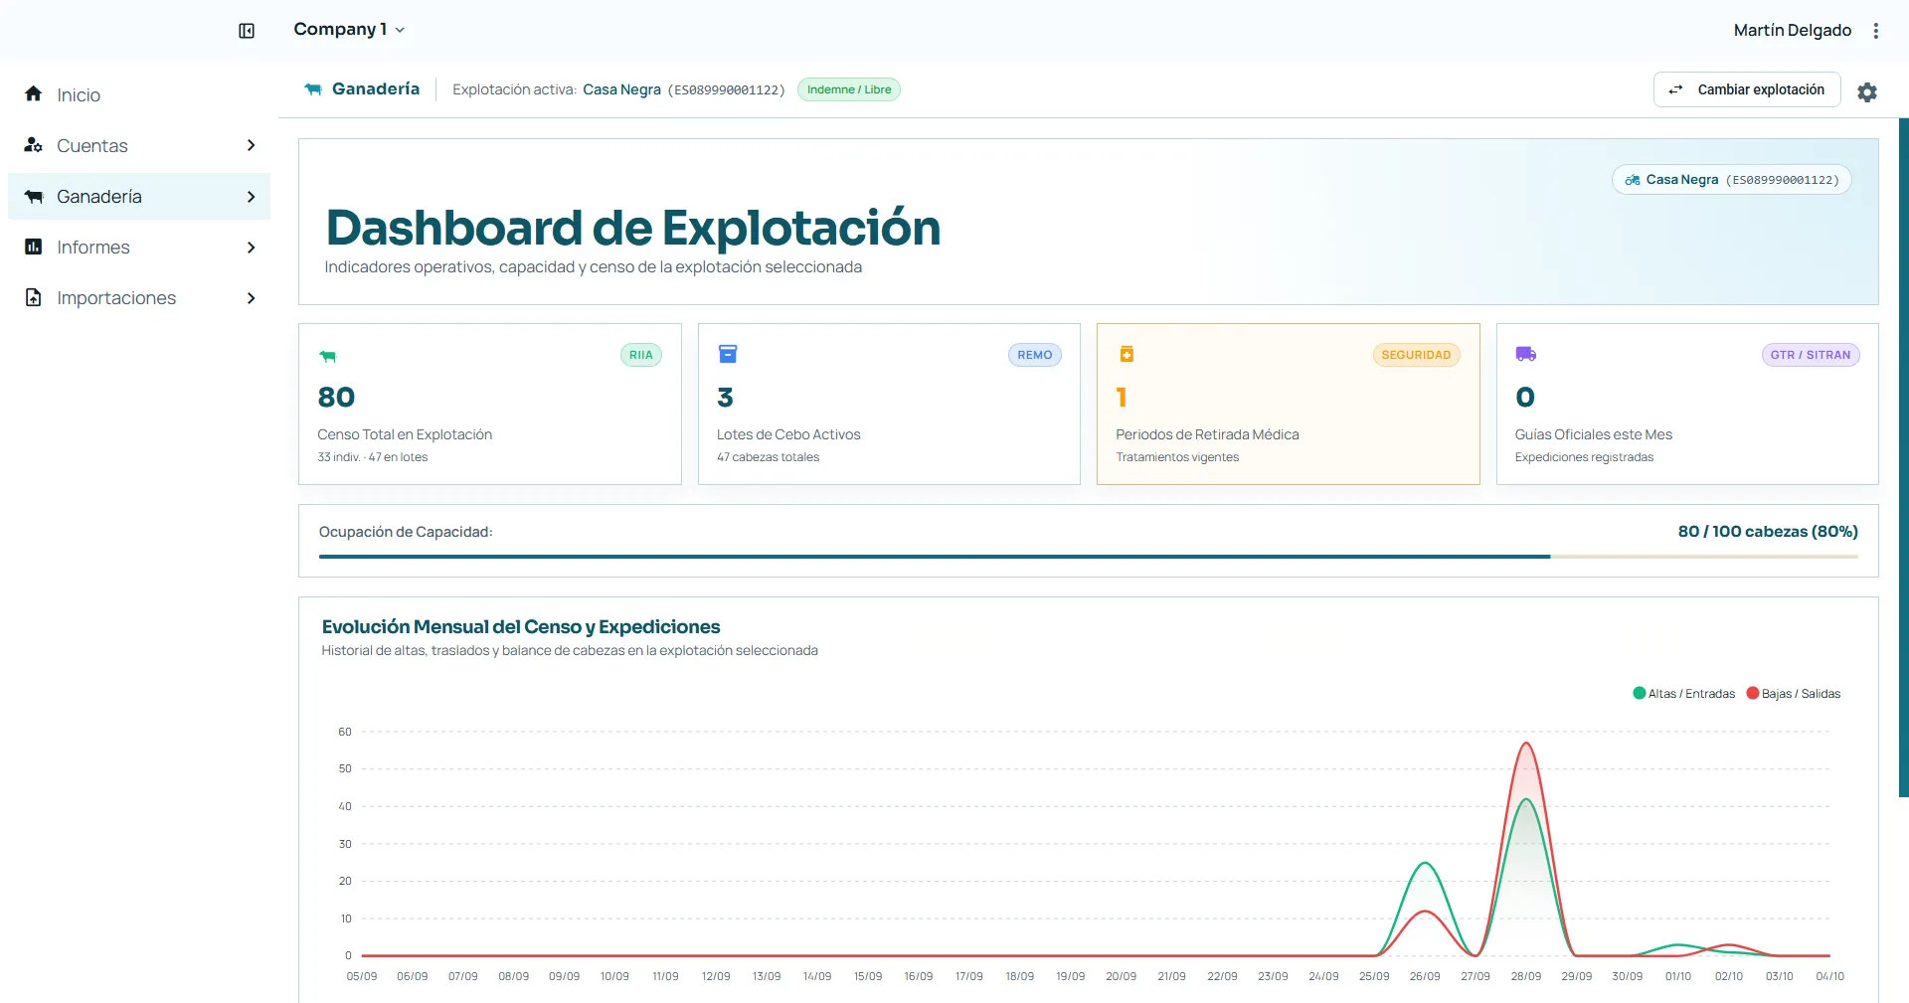Click the Casa Negra active farm link

tap(621, 89)
